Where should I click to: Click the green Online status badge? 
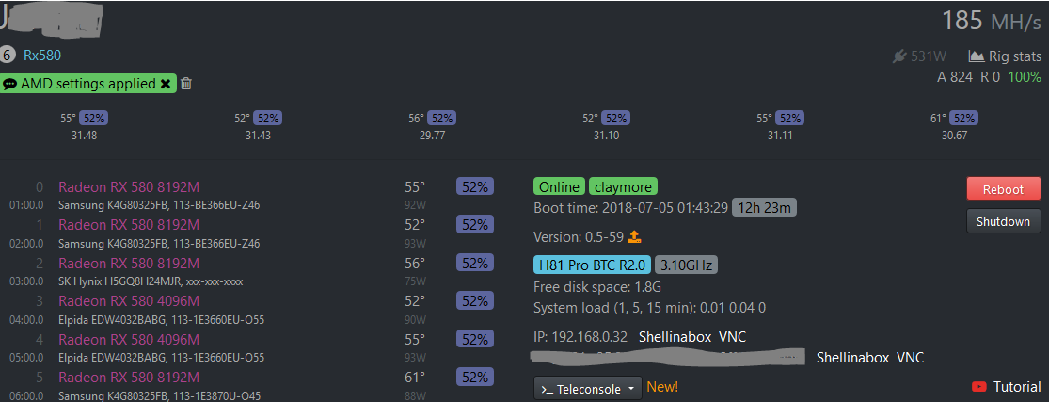pos(560,187)
